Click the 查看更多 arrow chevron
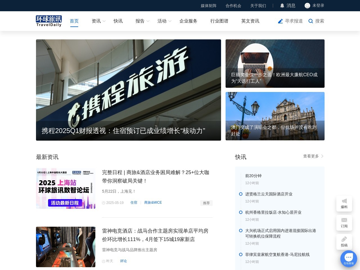This screenshot has width=360, height=270. click(322, 156)
